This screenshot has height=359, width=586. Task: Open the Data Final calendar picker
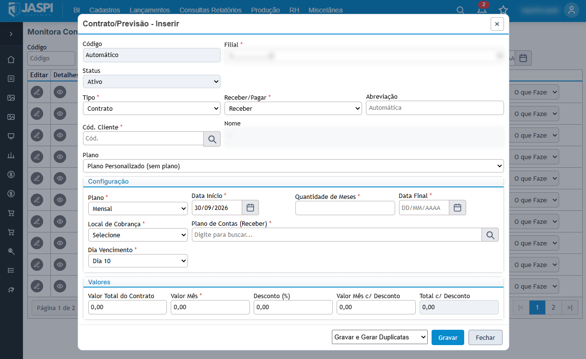click(x=457, y=208)
